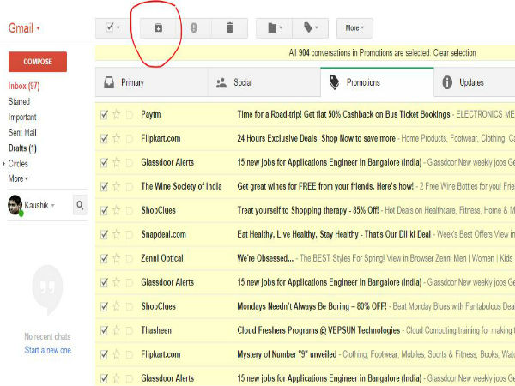The width and height of the screenshot is (515, 386).
Task: Mark Paytm email as important
Action: [129, 115]
